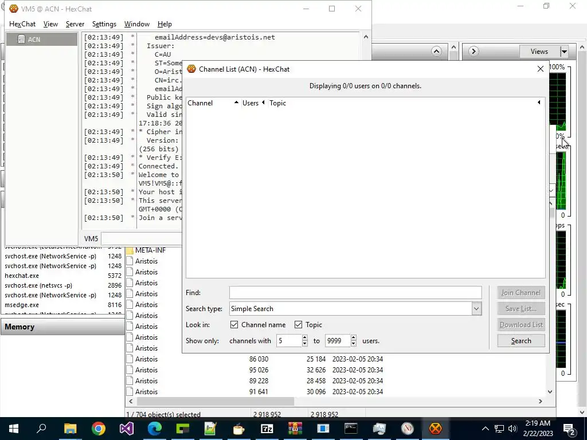The width and height of the screenshot is (587, 440).
Task: Select the hexchat.exe process row
Action: click(x=63, y=276)
